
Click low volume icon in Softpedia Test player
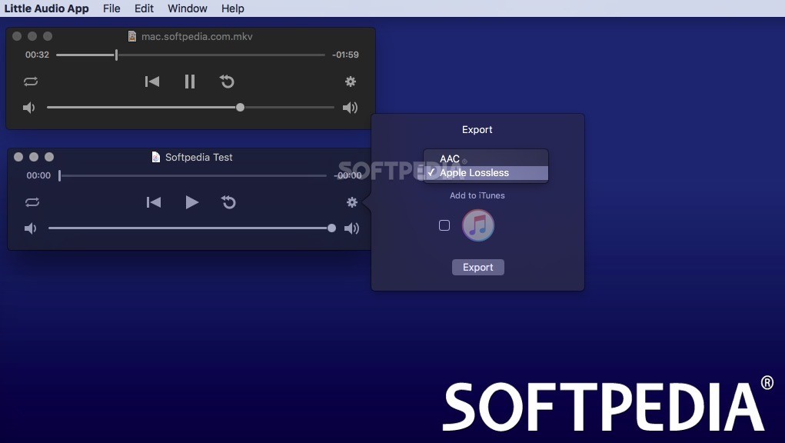tap(31, 228)
